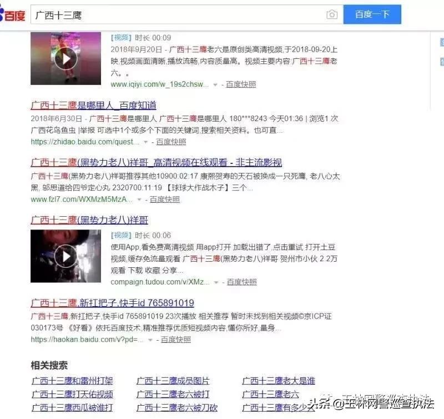Expand dropdown arrow next to zhidao.baidu.com URL

click(x=145, y=142)
